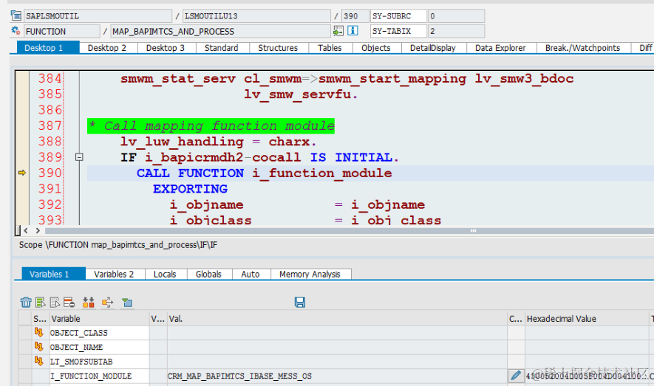654x386 pixels.
Task: Click the OBJECT_NAME variable name
Action: pos(76,347)
